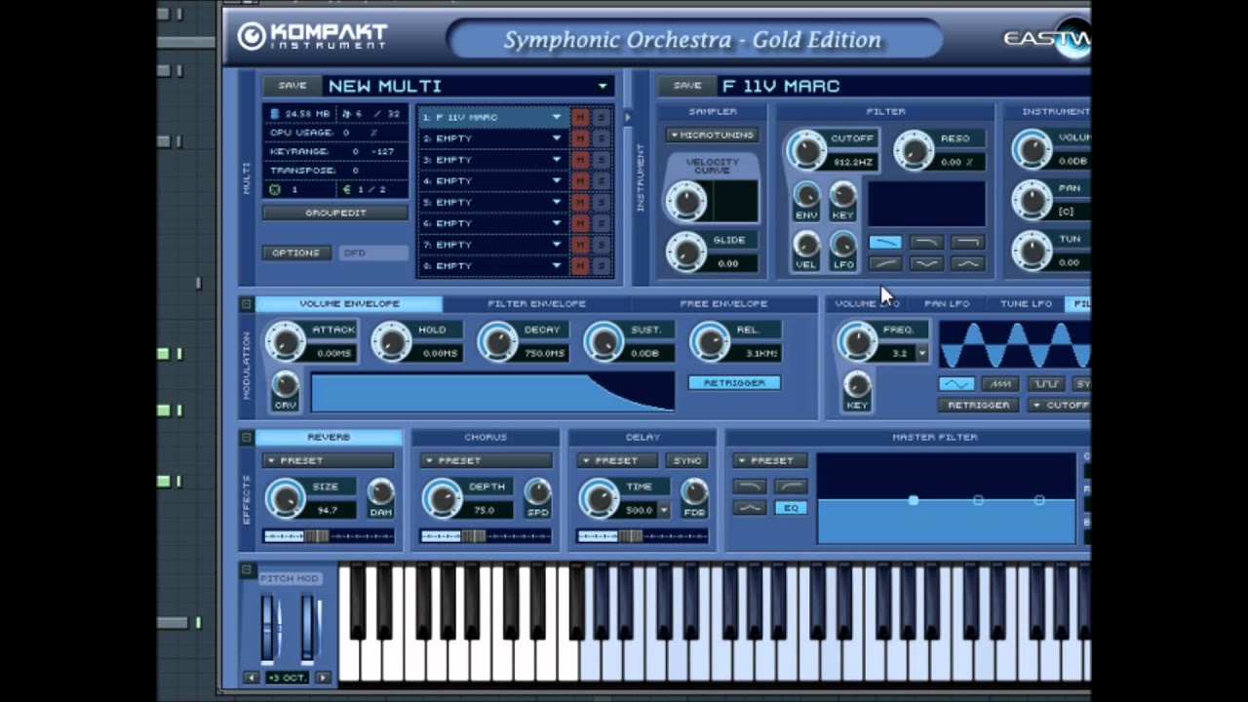
Task: Switch to the Tune LFO tab
Action: tap(1026, 304)
